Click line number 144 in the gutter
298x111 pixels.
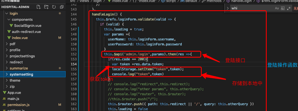(73, 14)
